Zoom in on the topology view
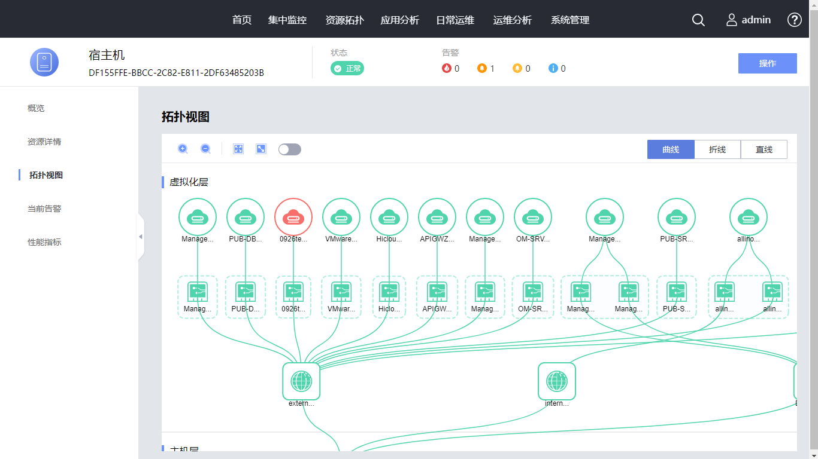Image resolution: width=818 pixels, height=459 pixels. (x=183, y=149)
